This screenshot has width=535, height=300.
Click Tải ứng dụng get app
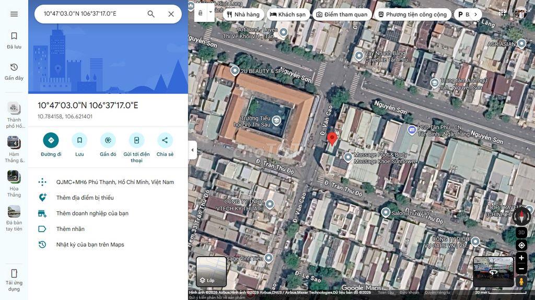[x=14, y=280]
